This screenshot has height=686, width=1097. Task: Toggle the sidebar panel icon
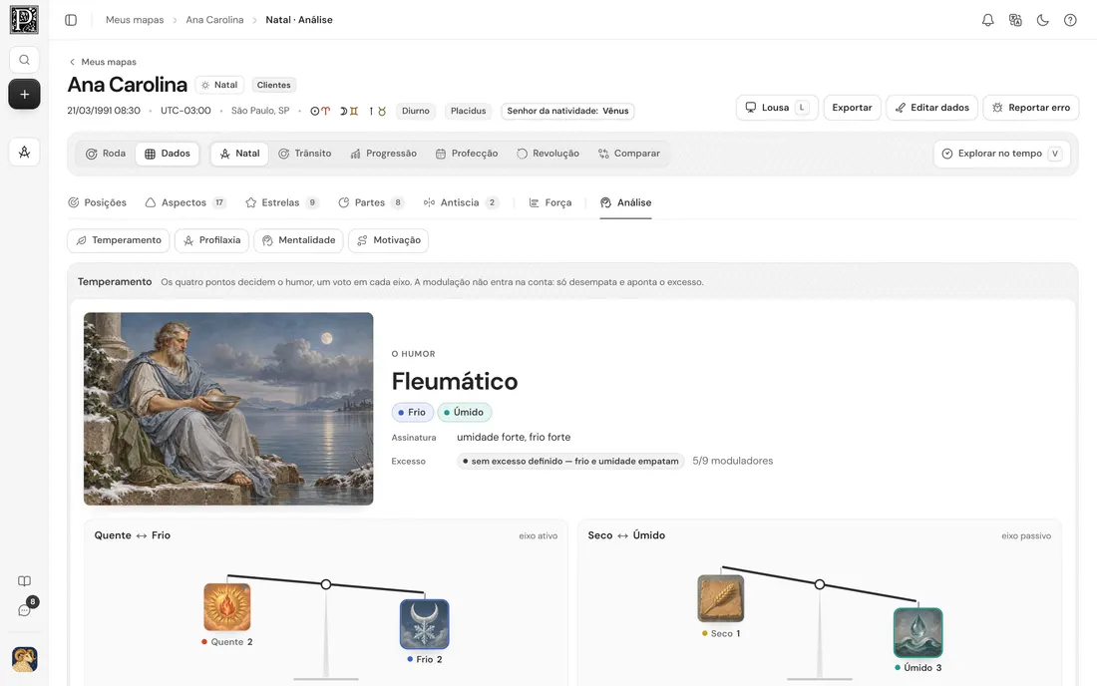tap(71, 20)
